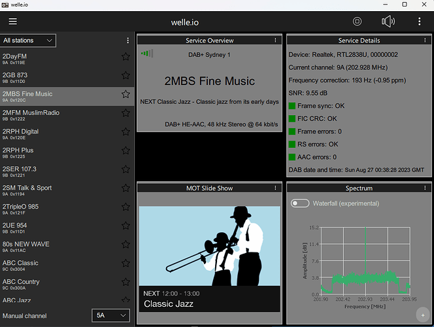
Task: Add 80s NEW WAVE to favorites
Action: 125,246
